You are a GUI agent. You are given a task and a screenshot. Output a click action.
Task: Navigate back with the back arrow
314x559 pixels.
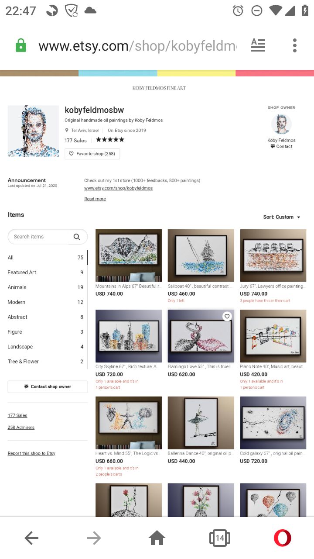(x=31, y=538)
